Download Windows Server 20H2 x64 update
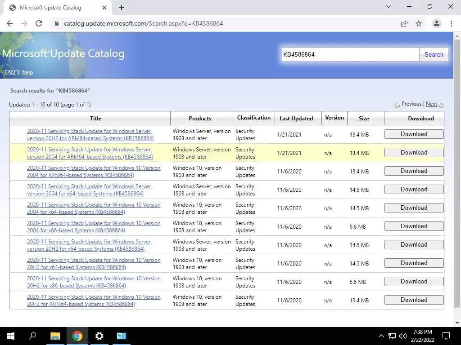The height and width of the screenshot is (345, 461). [x=414, y=245]
